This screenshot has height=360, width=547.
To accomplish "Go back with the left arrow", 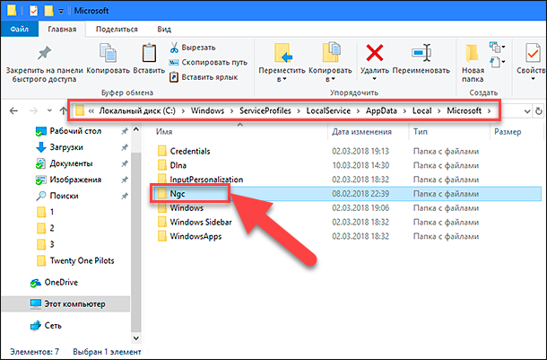I will (x=13, y=111).
